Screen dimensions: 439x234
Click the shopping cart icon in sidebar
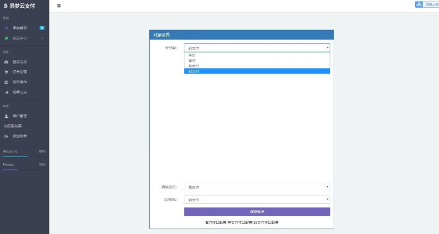pyautogui.click(x=7, y=72)
